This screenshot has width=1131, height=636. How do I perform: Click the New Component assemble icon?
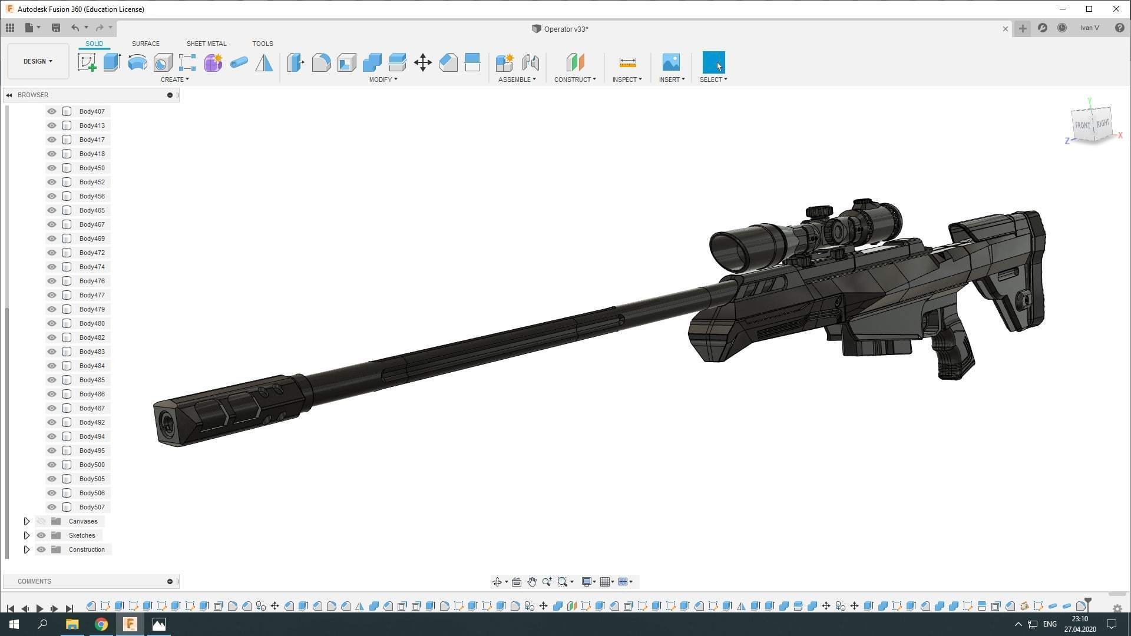pos(505,62)
